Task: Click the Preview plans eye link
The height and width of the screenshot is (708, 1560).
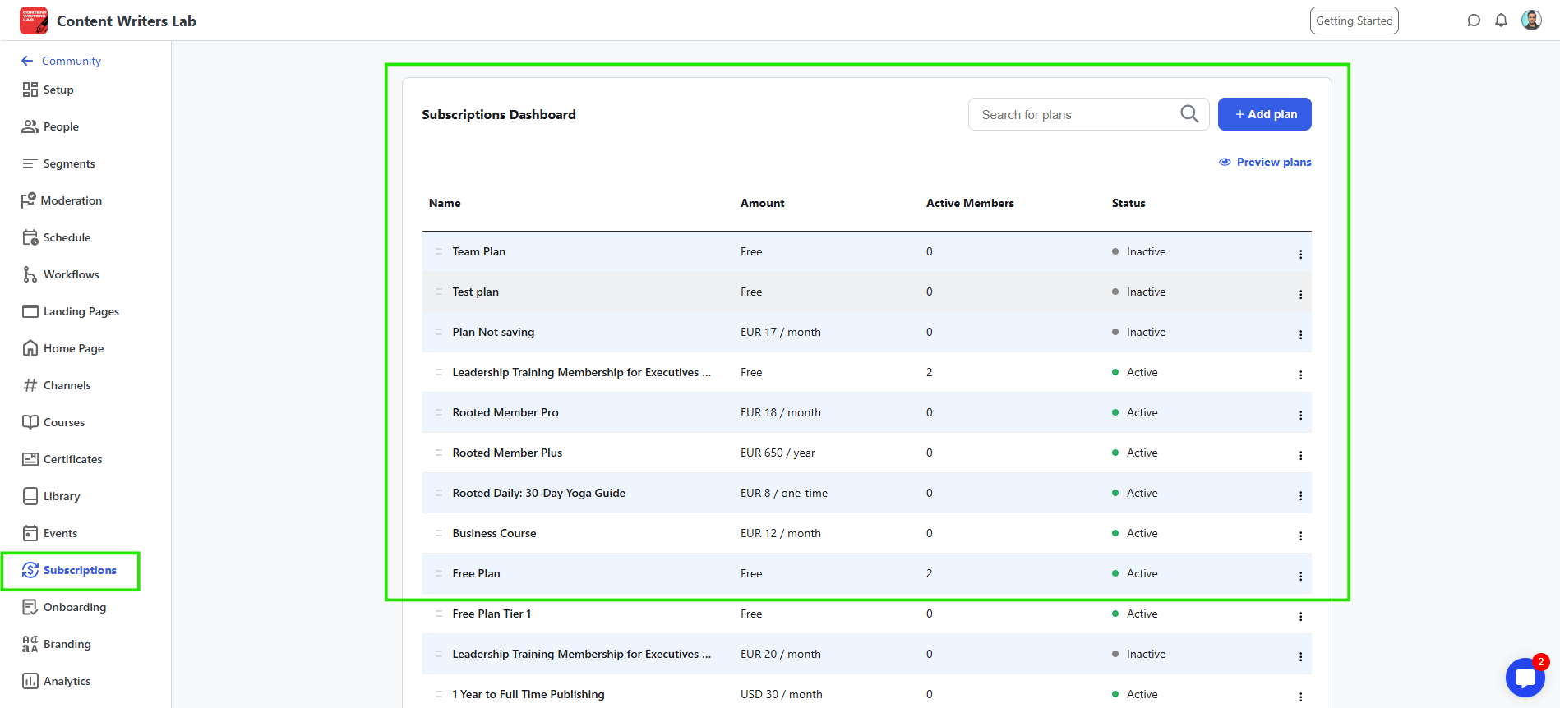Action: [1265, 162]
